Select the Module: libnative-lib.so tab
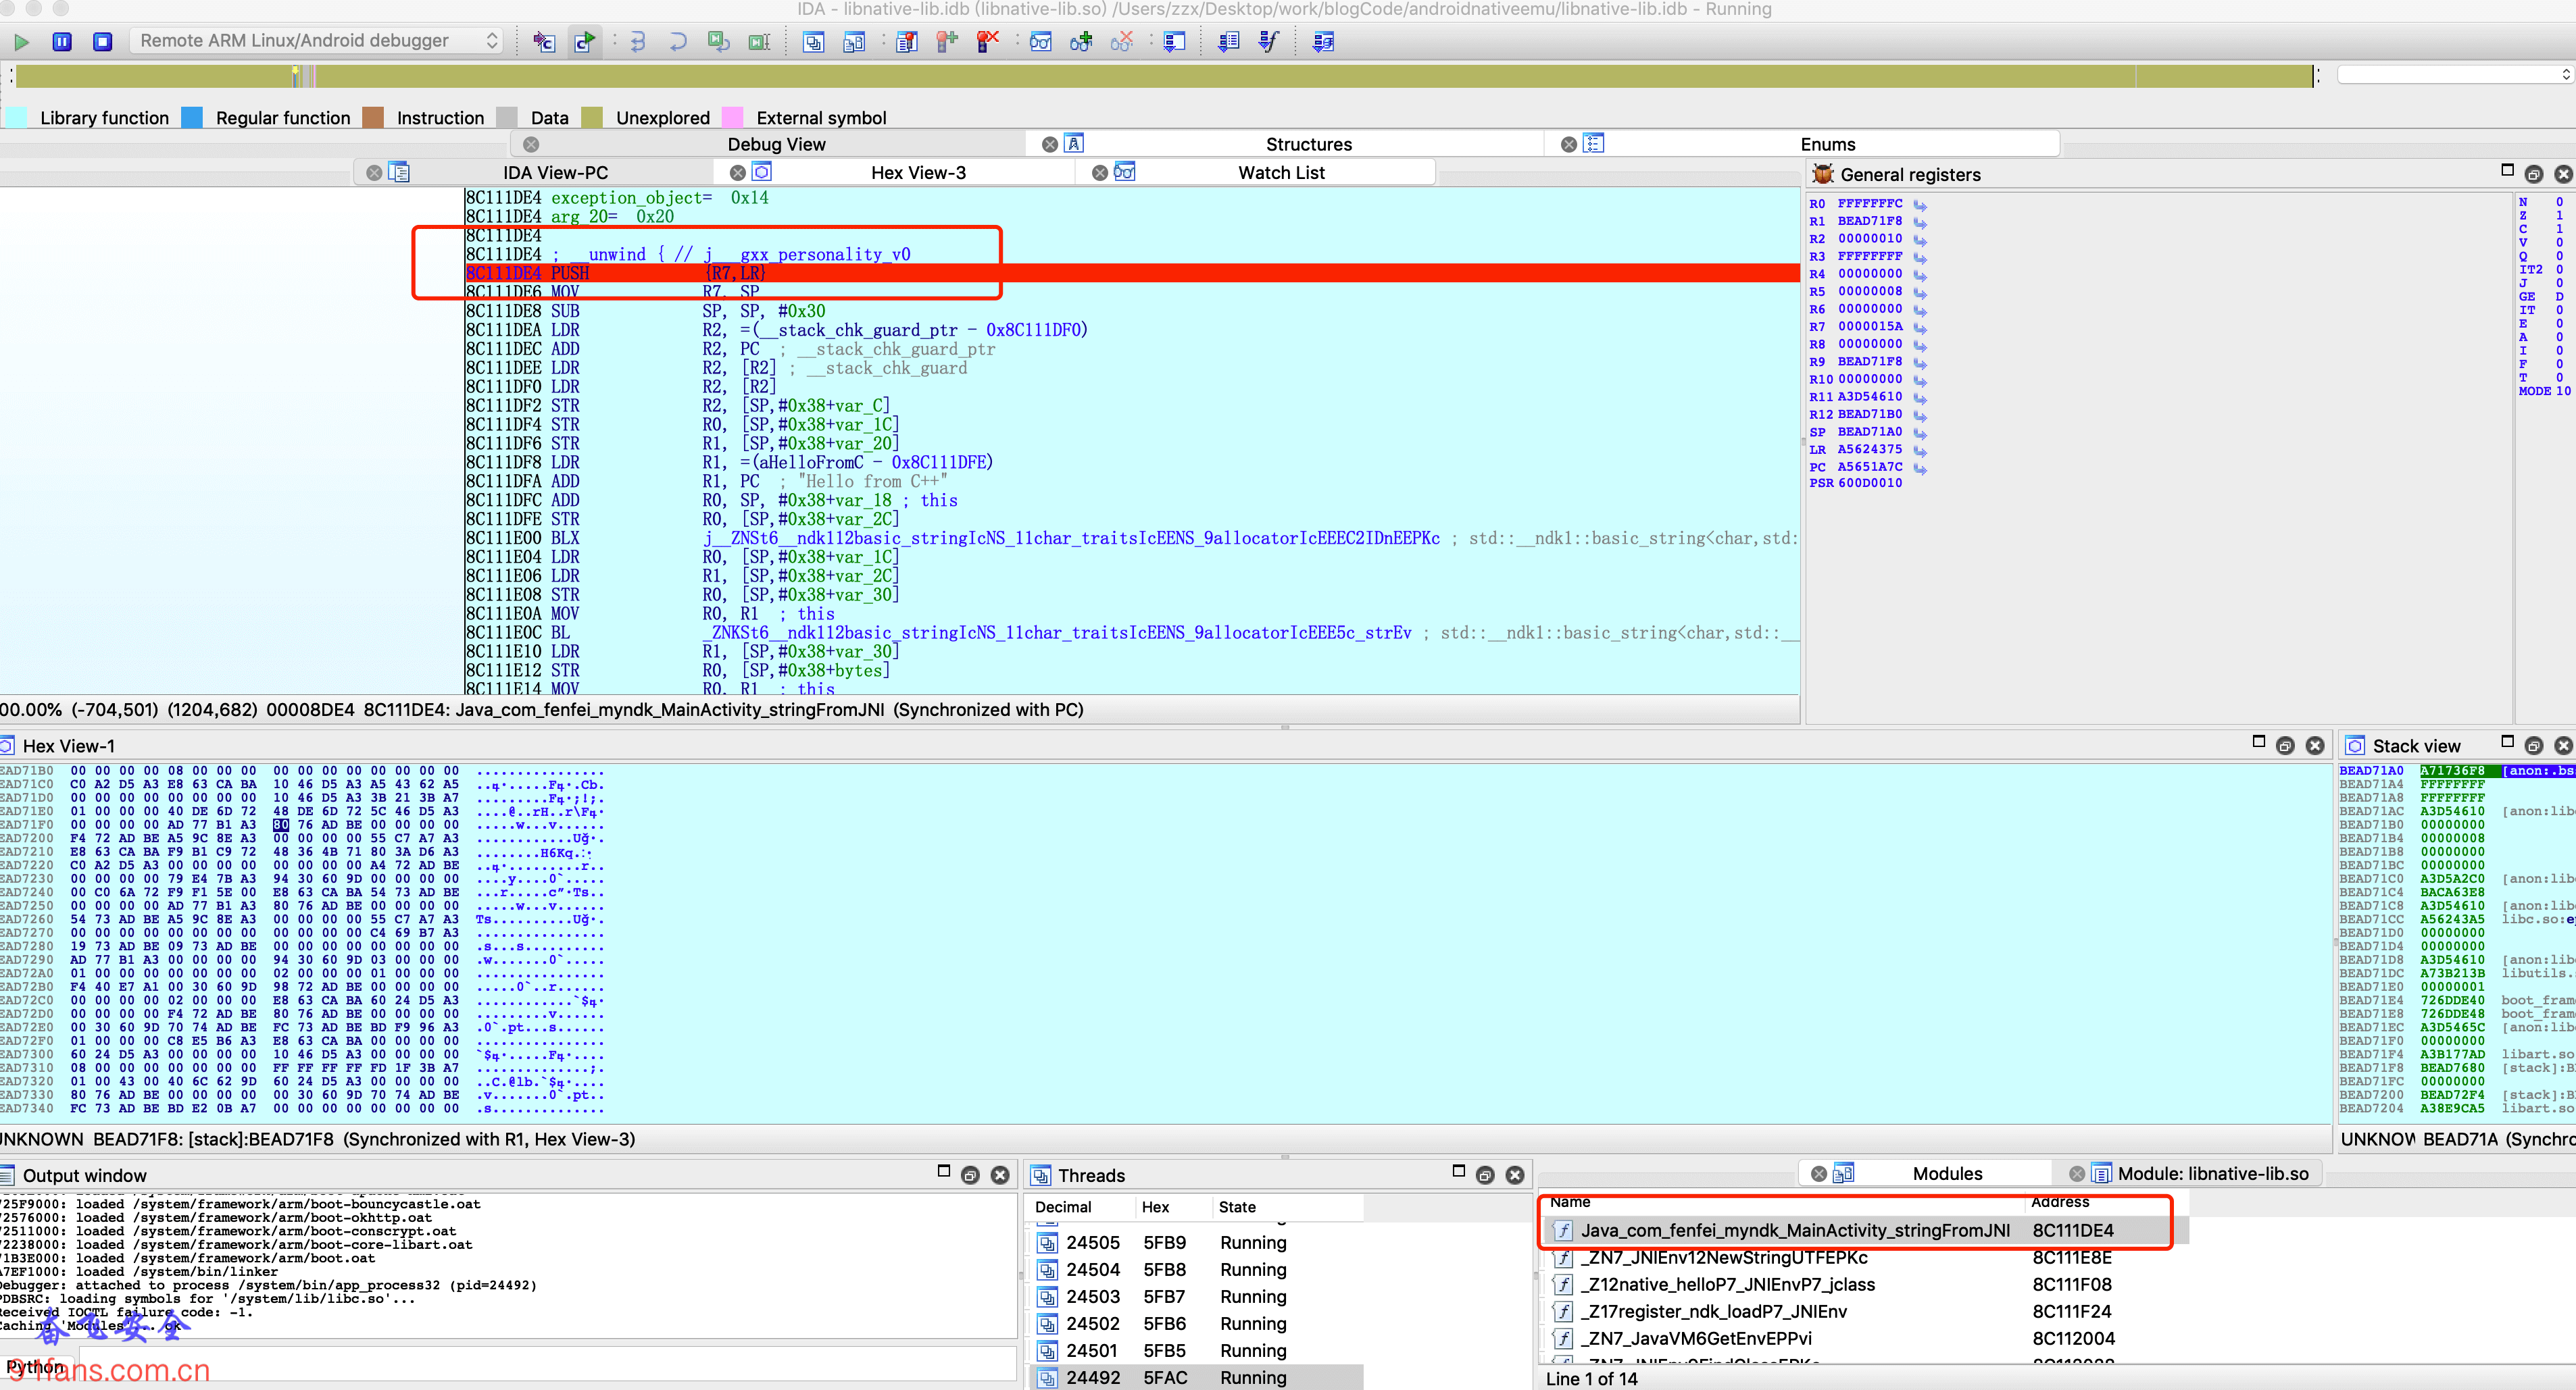2576x1390 pixels. pyautogui.click(x=2212, y=1174)
